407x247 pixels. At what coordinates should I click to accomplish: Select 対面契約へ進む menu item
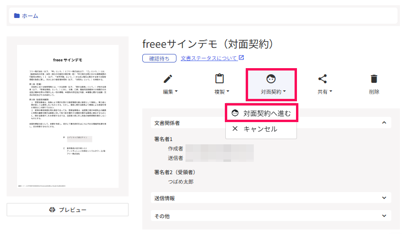261,113
